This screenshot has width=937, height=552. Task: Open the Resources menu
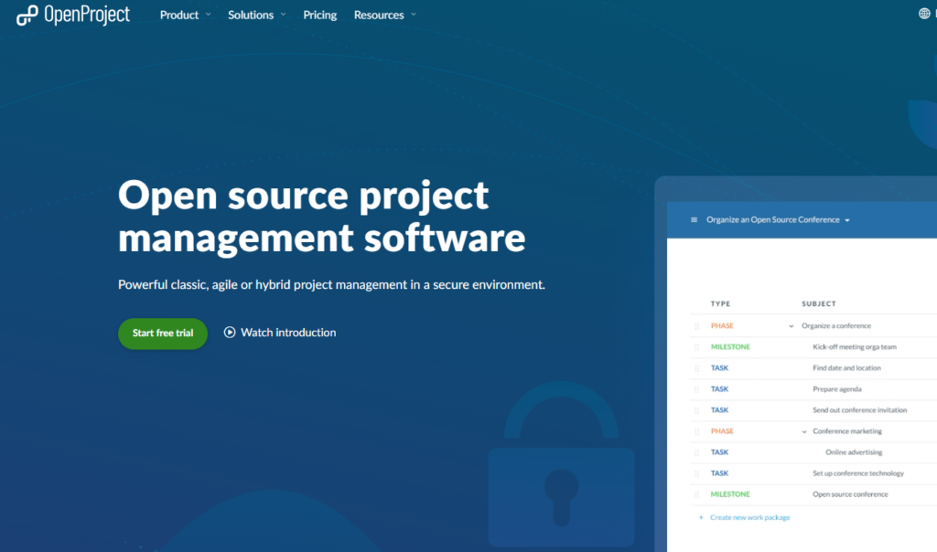point(379,15)
